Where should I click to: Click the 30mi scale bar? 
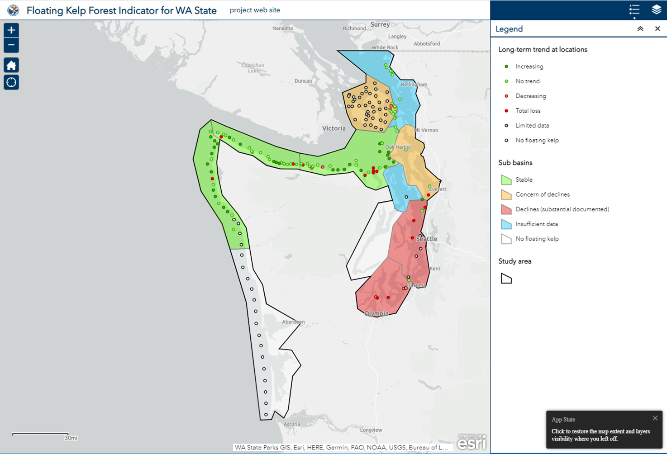click(x=45, y=436)
